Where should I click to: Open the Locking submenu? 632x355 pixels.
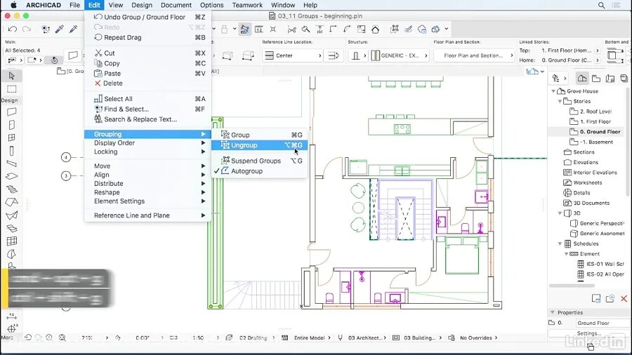coord(148,152)
